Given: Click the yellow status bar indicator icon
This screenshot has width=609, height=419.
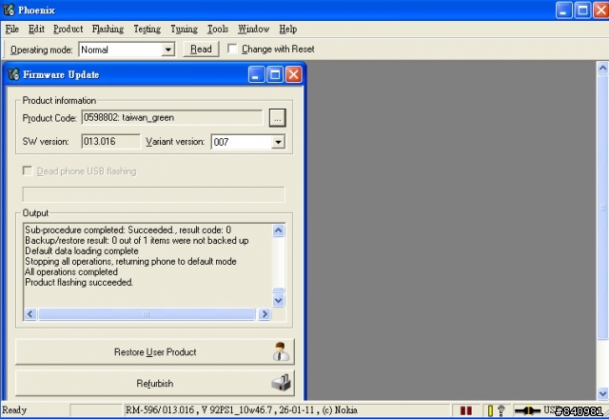Looking at the screenshot, I should 490,410.
